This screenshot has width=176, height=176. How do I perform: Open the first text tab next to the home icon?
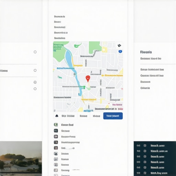(x=68, y=116)
